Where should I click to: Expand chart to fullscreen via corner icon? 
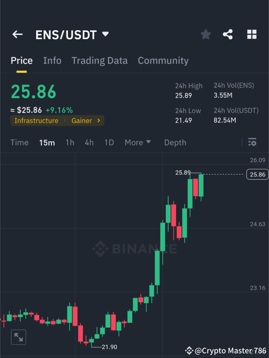(x=18, y=337)
